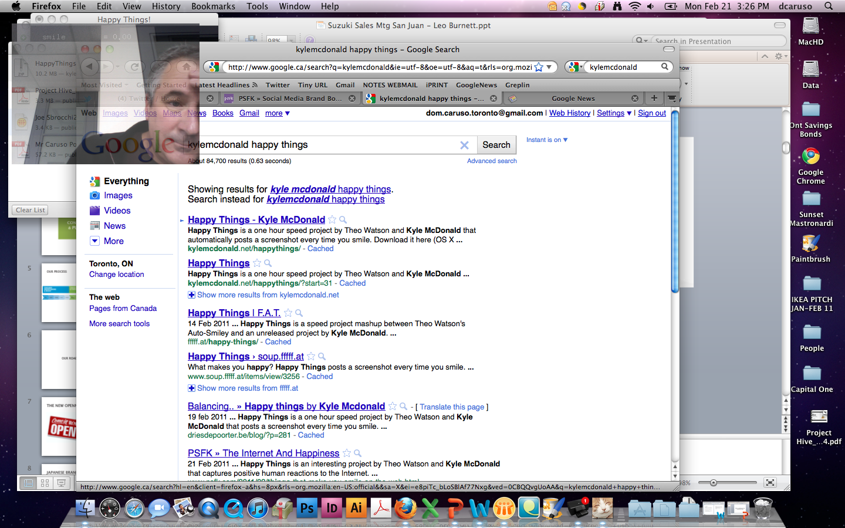Launch Photoshop from the Dock
This screenshot has width=845, height=528.
pos(307,508)
